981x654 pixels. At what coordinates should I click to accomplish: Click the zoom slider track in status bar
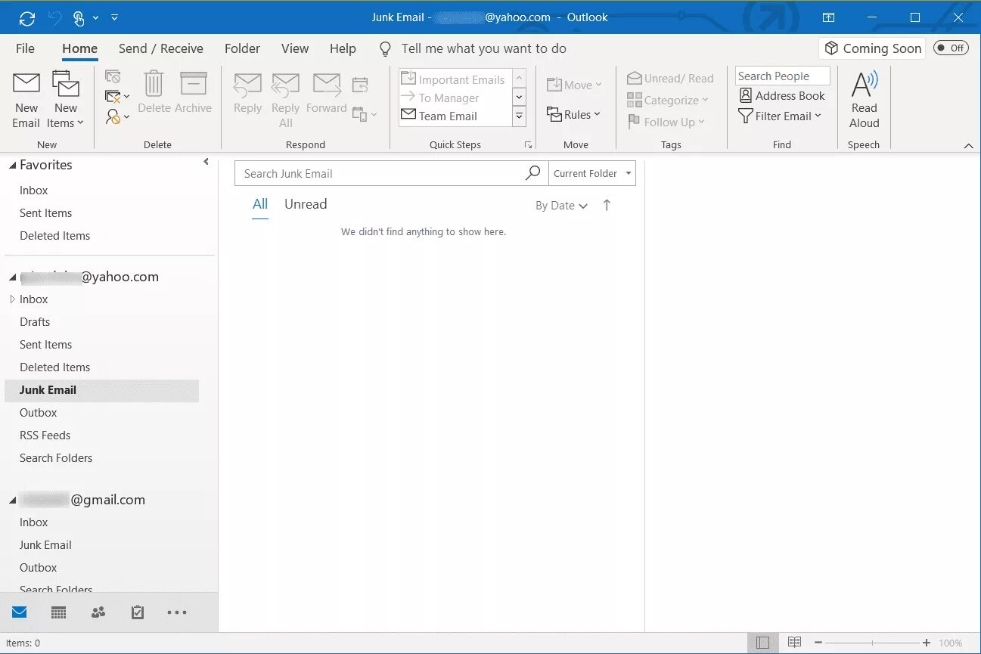872,643
